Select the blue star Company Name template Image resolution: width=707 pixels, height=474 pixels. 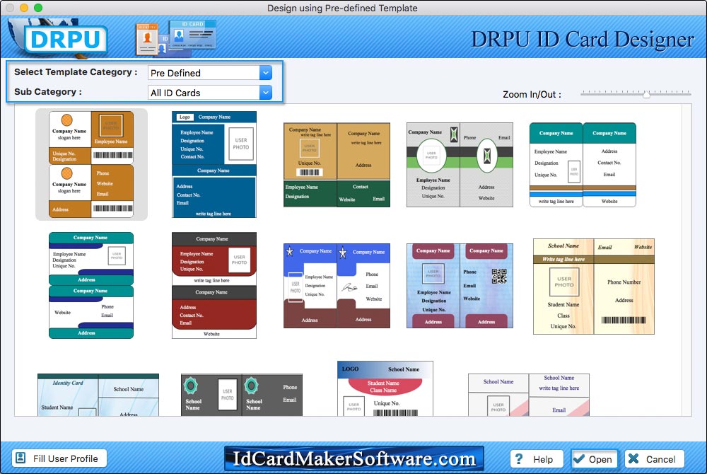tap(337, 286)
